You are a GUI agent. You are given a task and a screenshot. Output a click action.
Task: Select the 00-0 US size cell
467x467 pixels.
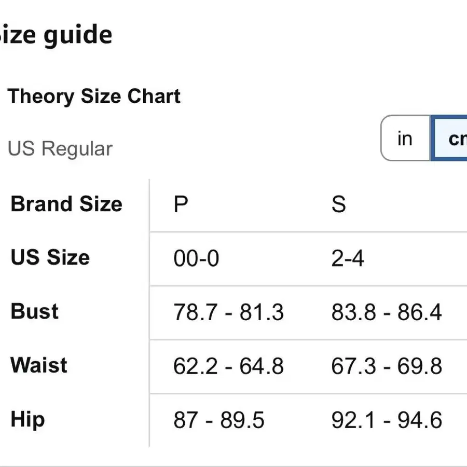pos(196,258)
